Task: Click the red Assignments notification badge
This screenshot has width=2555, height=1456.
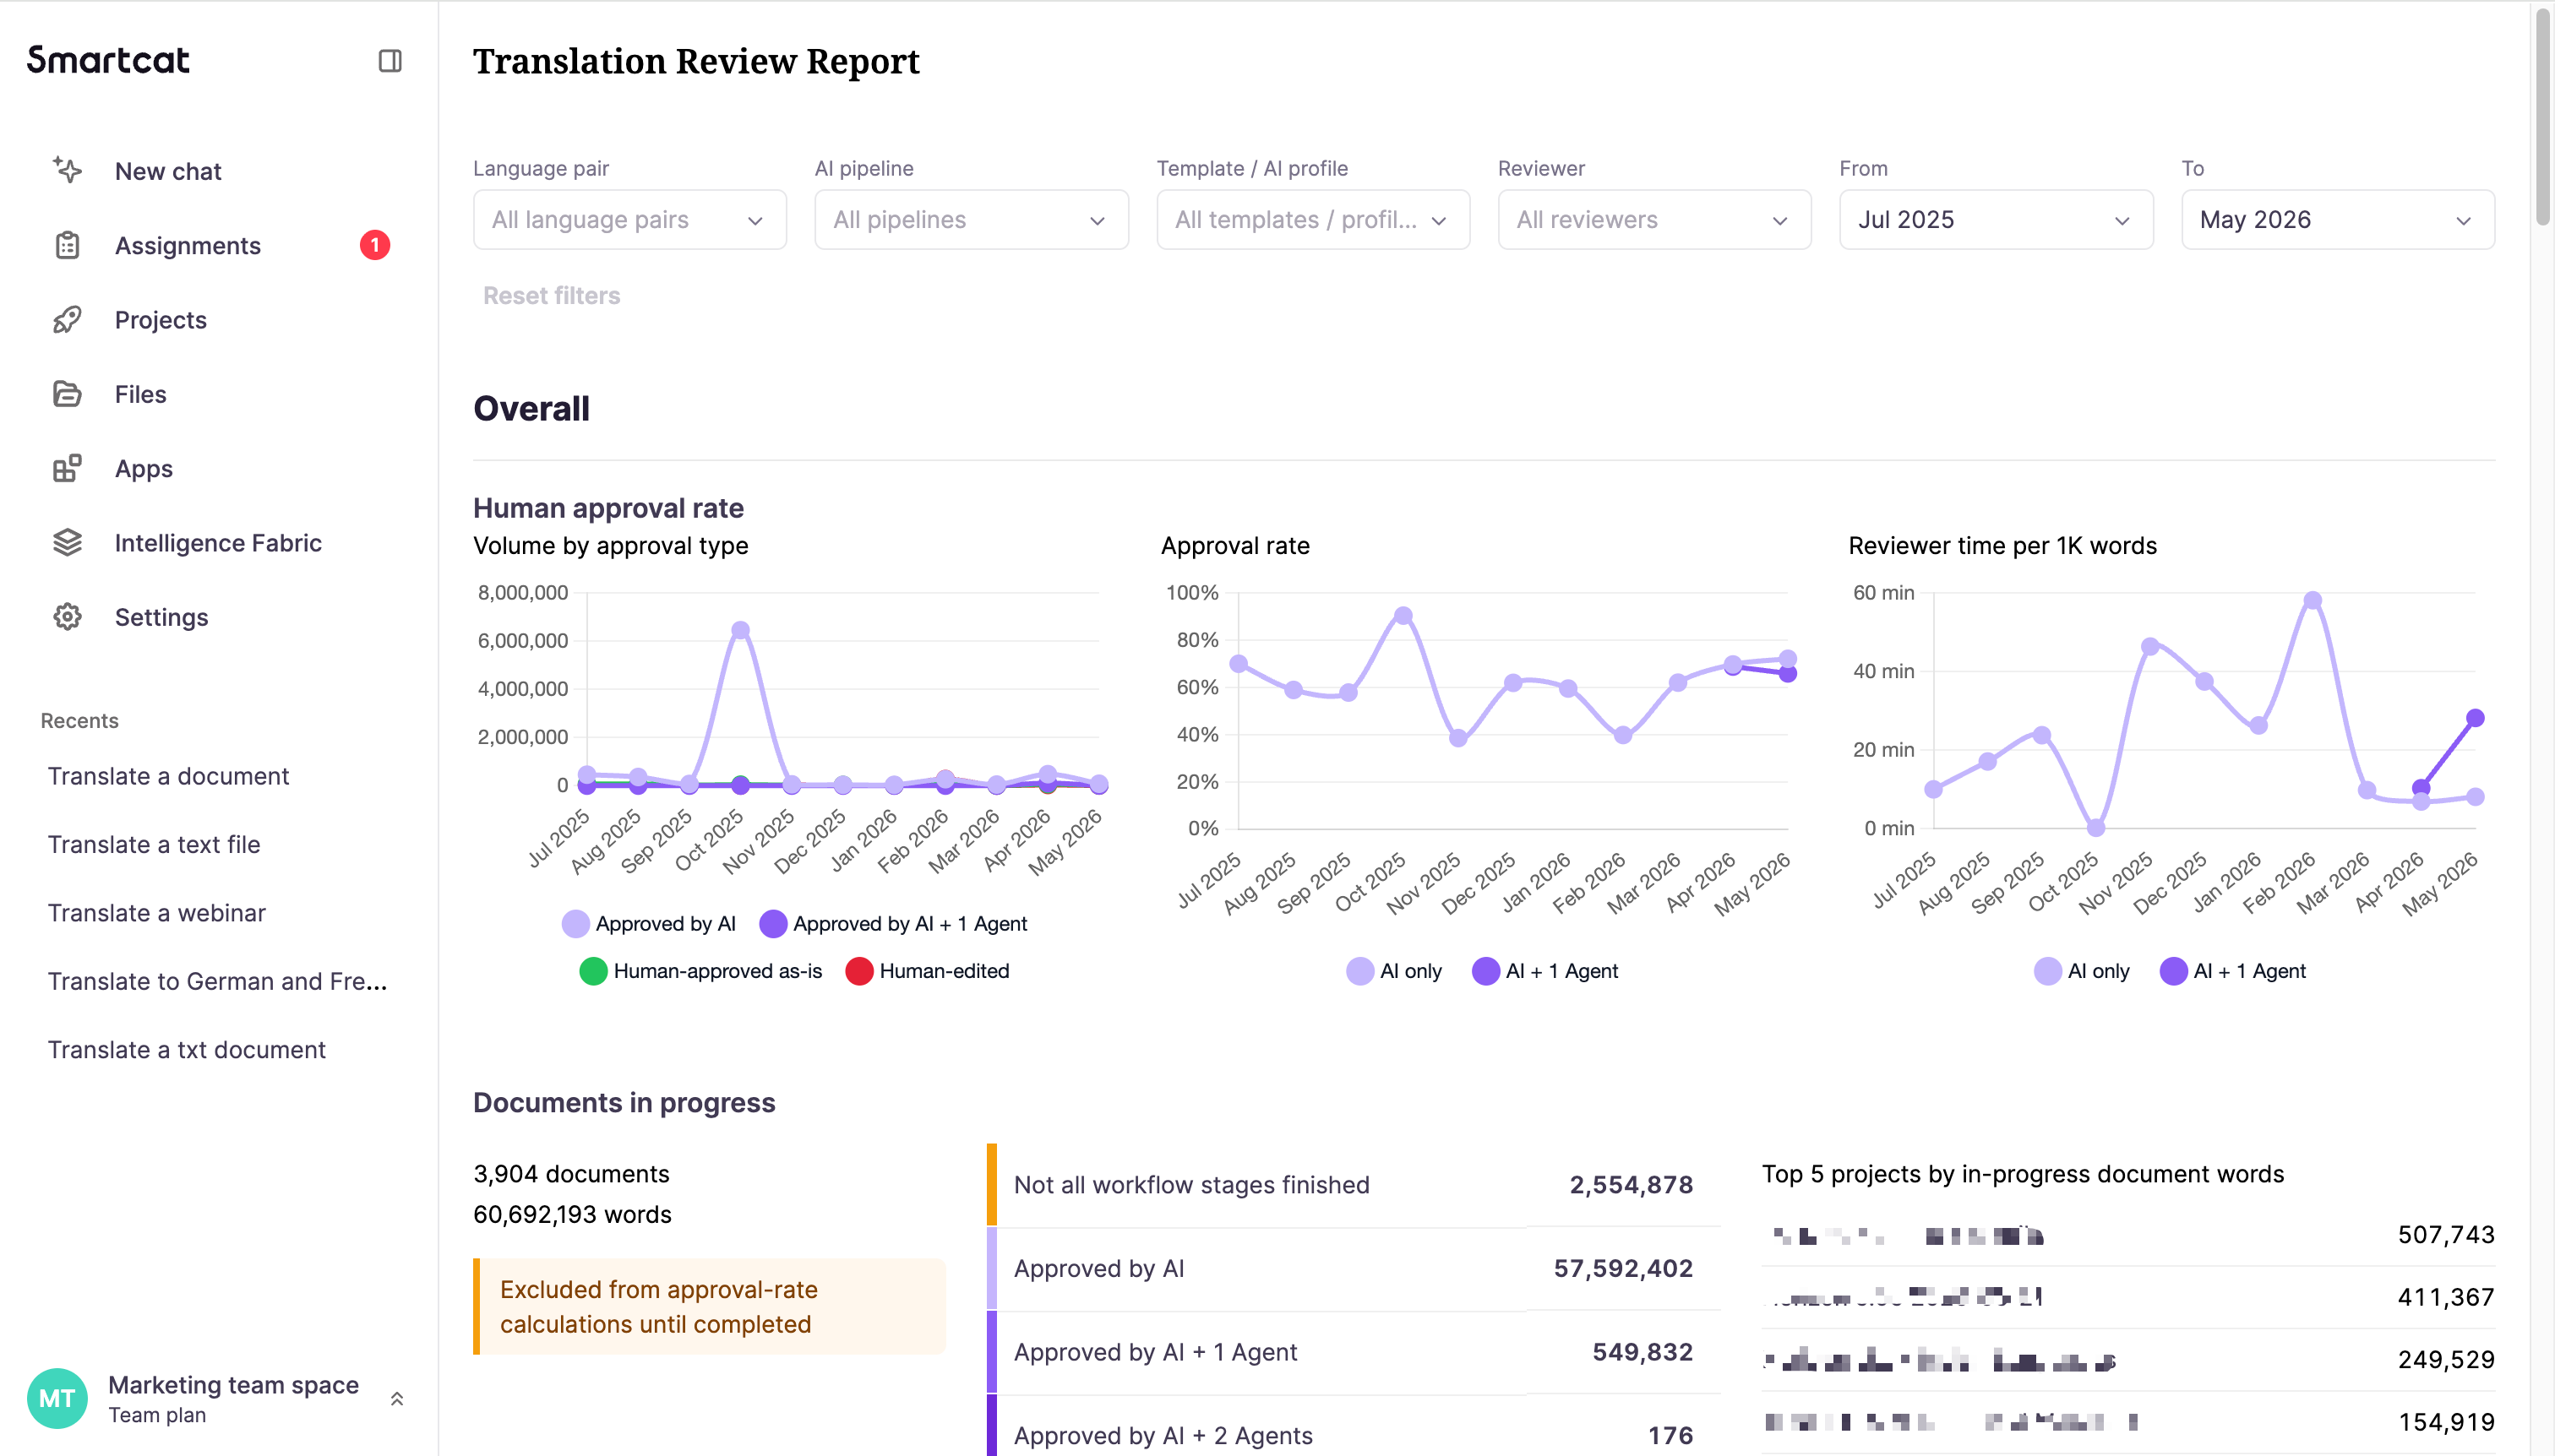Action: point(375,245)
